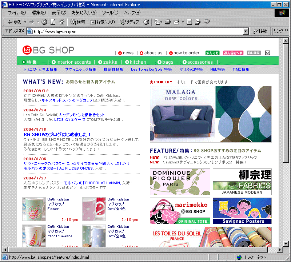Click the MALAGA new colors sofa banner
The width and height of the screenshot is (291, 262).
[211, 114]
